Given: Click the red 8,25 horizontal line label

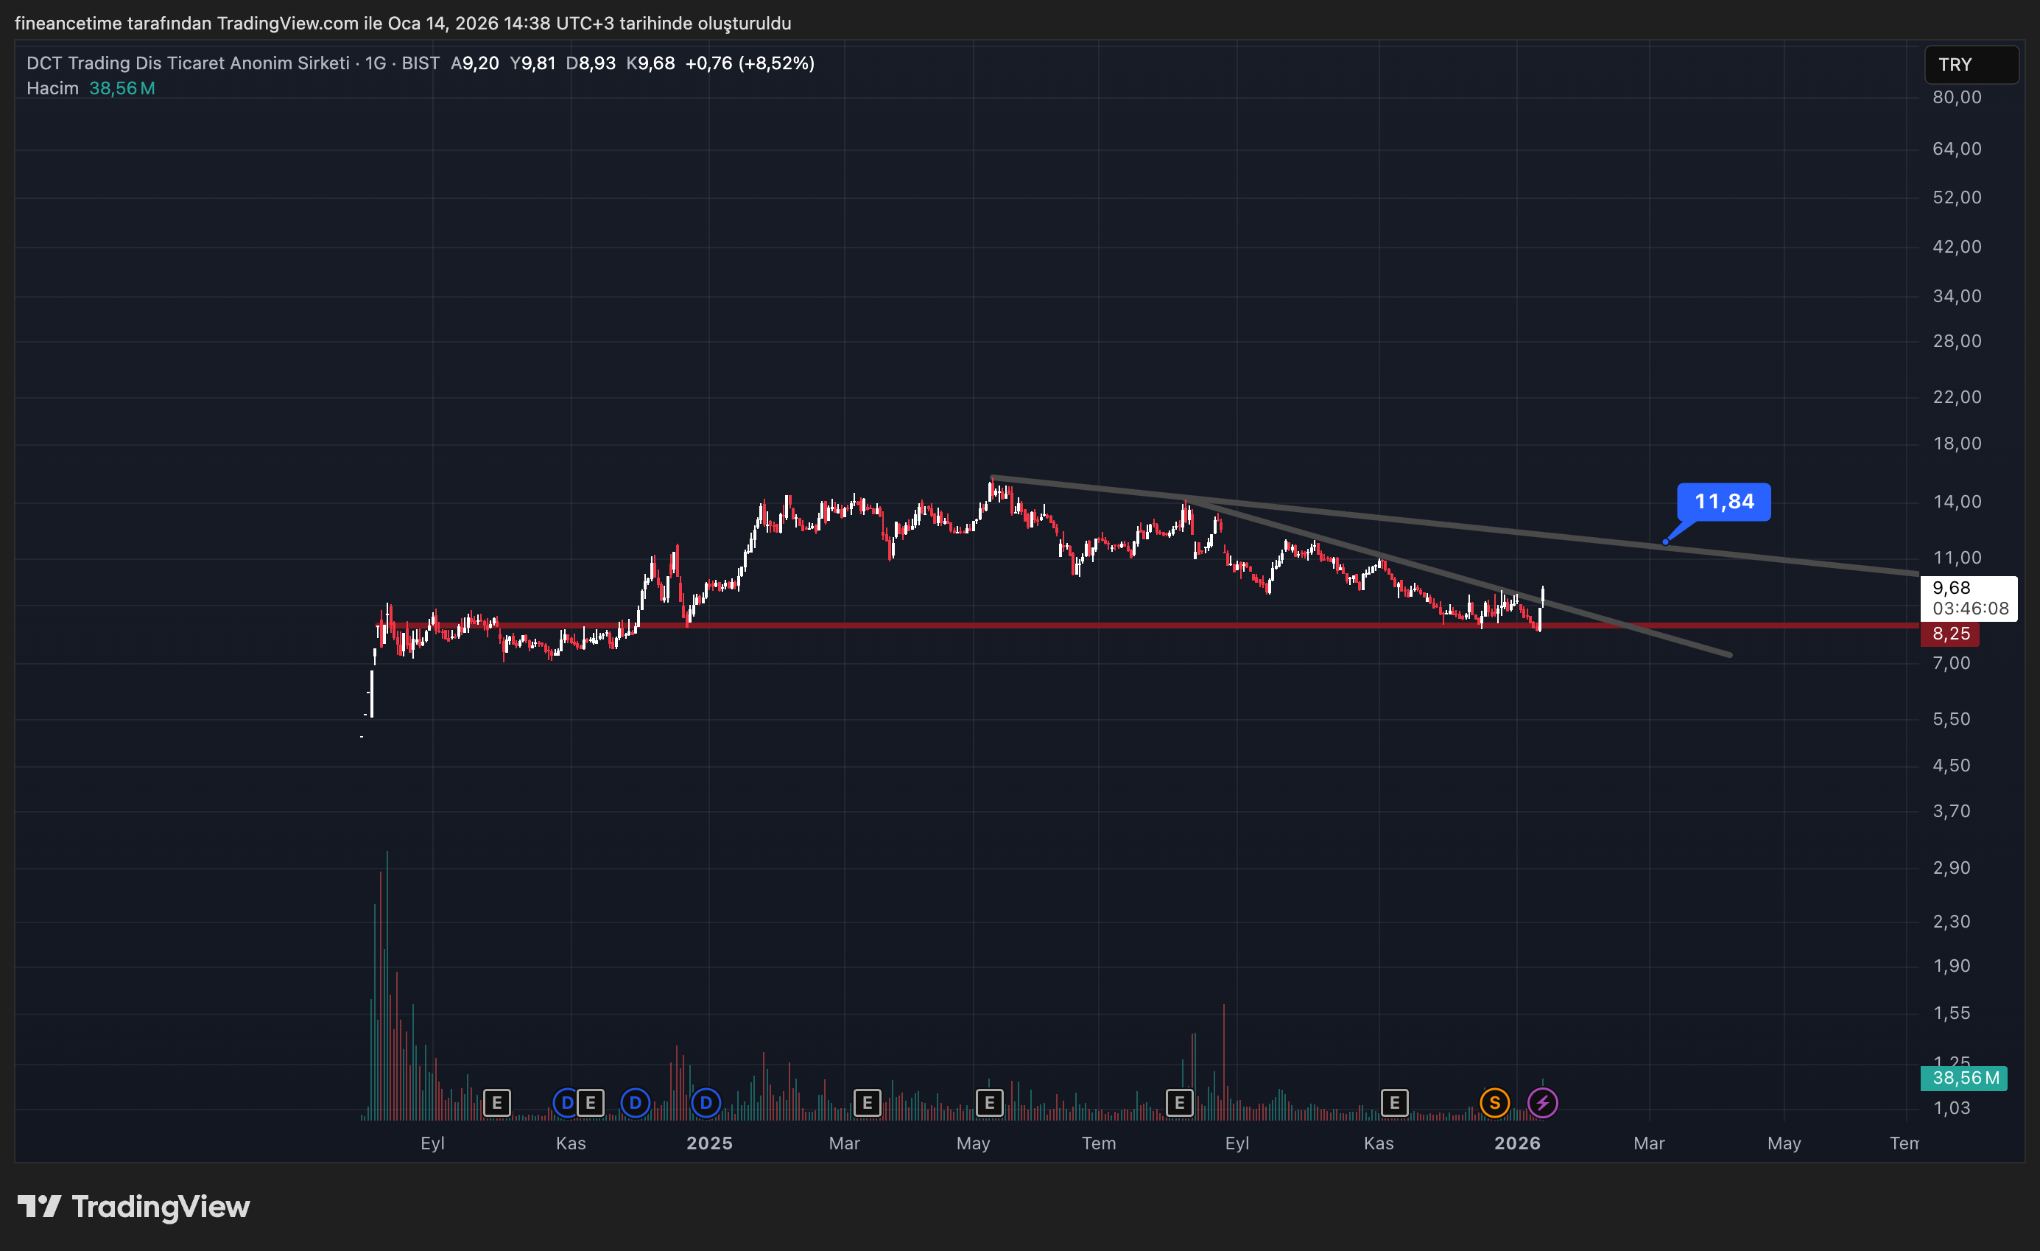Looking at the screenshot, I should click(x=1951, y=633).
